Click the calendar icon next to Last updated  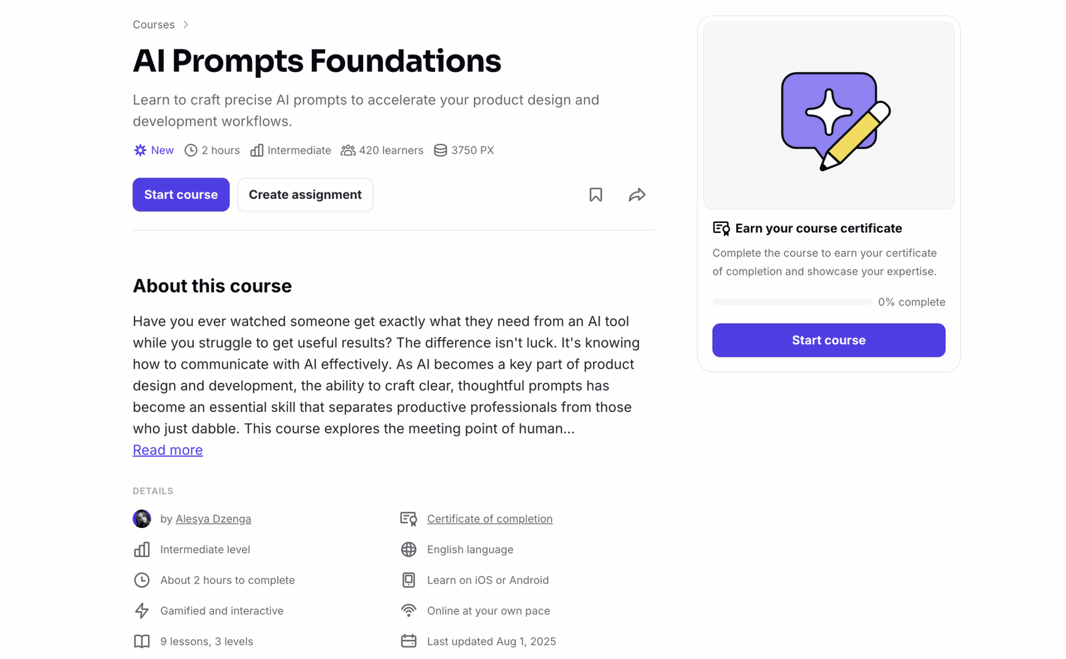408,641
